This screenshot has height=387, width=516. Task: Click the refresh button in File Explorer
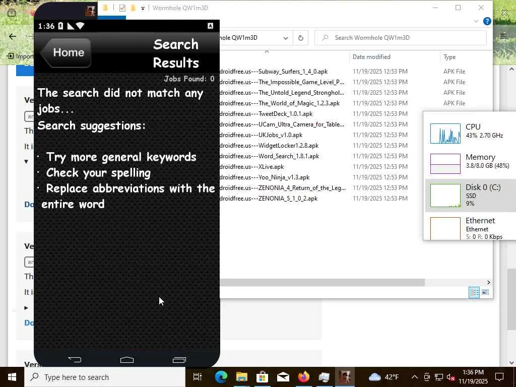coord(300,38)
